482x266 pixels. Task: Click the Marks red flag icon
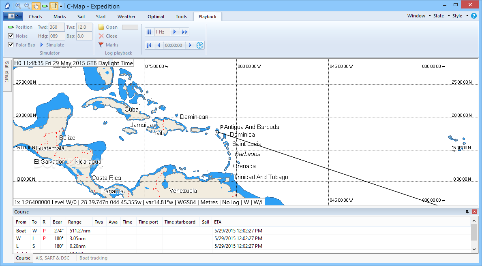coord(101,45)
